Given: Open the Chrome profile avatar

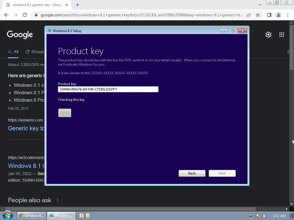Looking at the screenshot, I should click(278, 15).
